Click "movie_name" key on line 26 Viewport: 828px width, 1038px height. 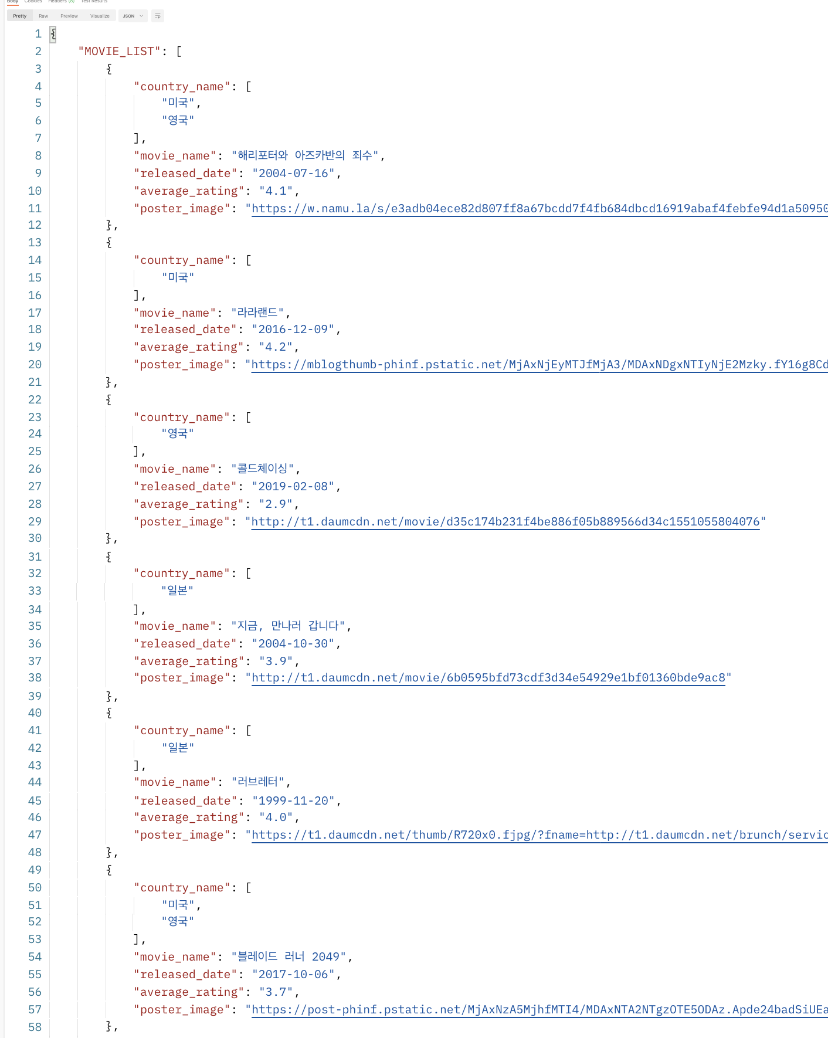click(175, 469)
